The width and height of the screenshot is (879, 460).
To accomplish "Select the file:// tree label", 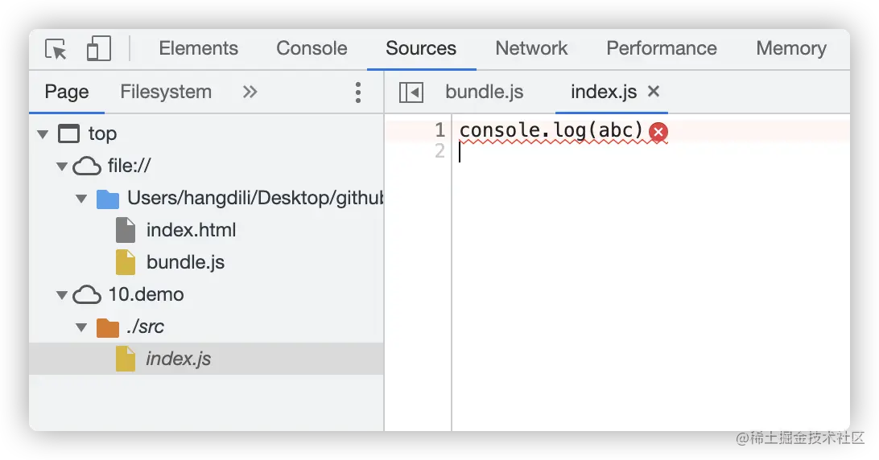I will point(130,166).
